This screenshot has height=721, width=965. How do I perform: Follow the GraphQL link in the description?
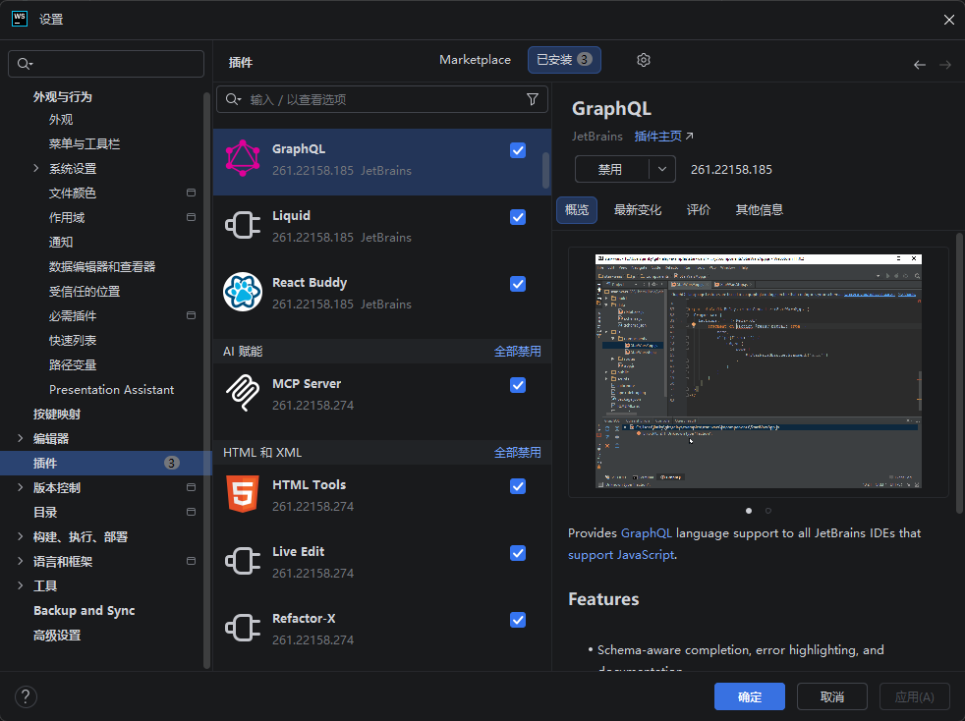647,532
